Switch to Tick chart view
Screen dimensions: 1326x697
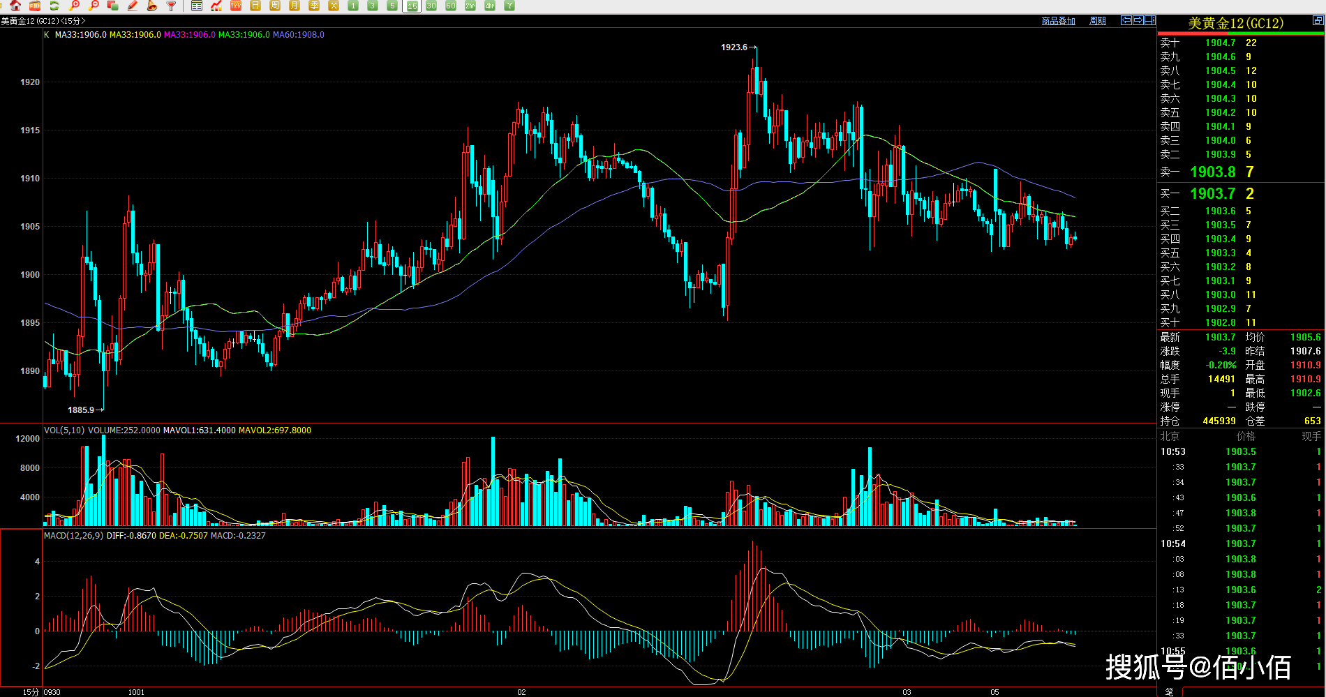pos(236,6)
